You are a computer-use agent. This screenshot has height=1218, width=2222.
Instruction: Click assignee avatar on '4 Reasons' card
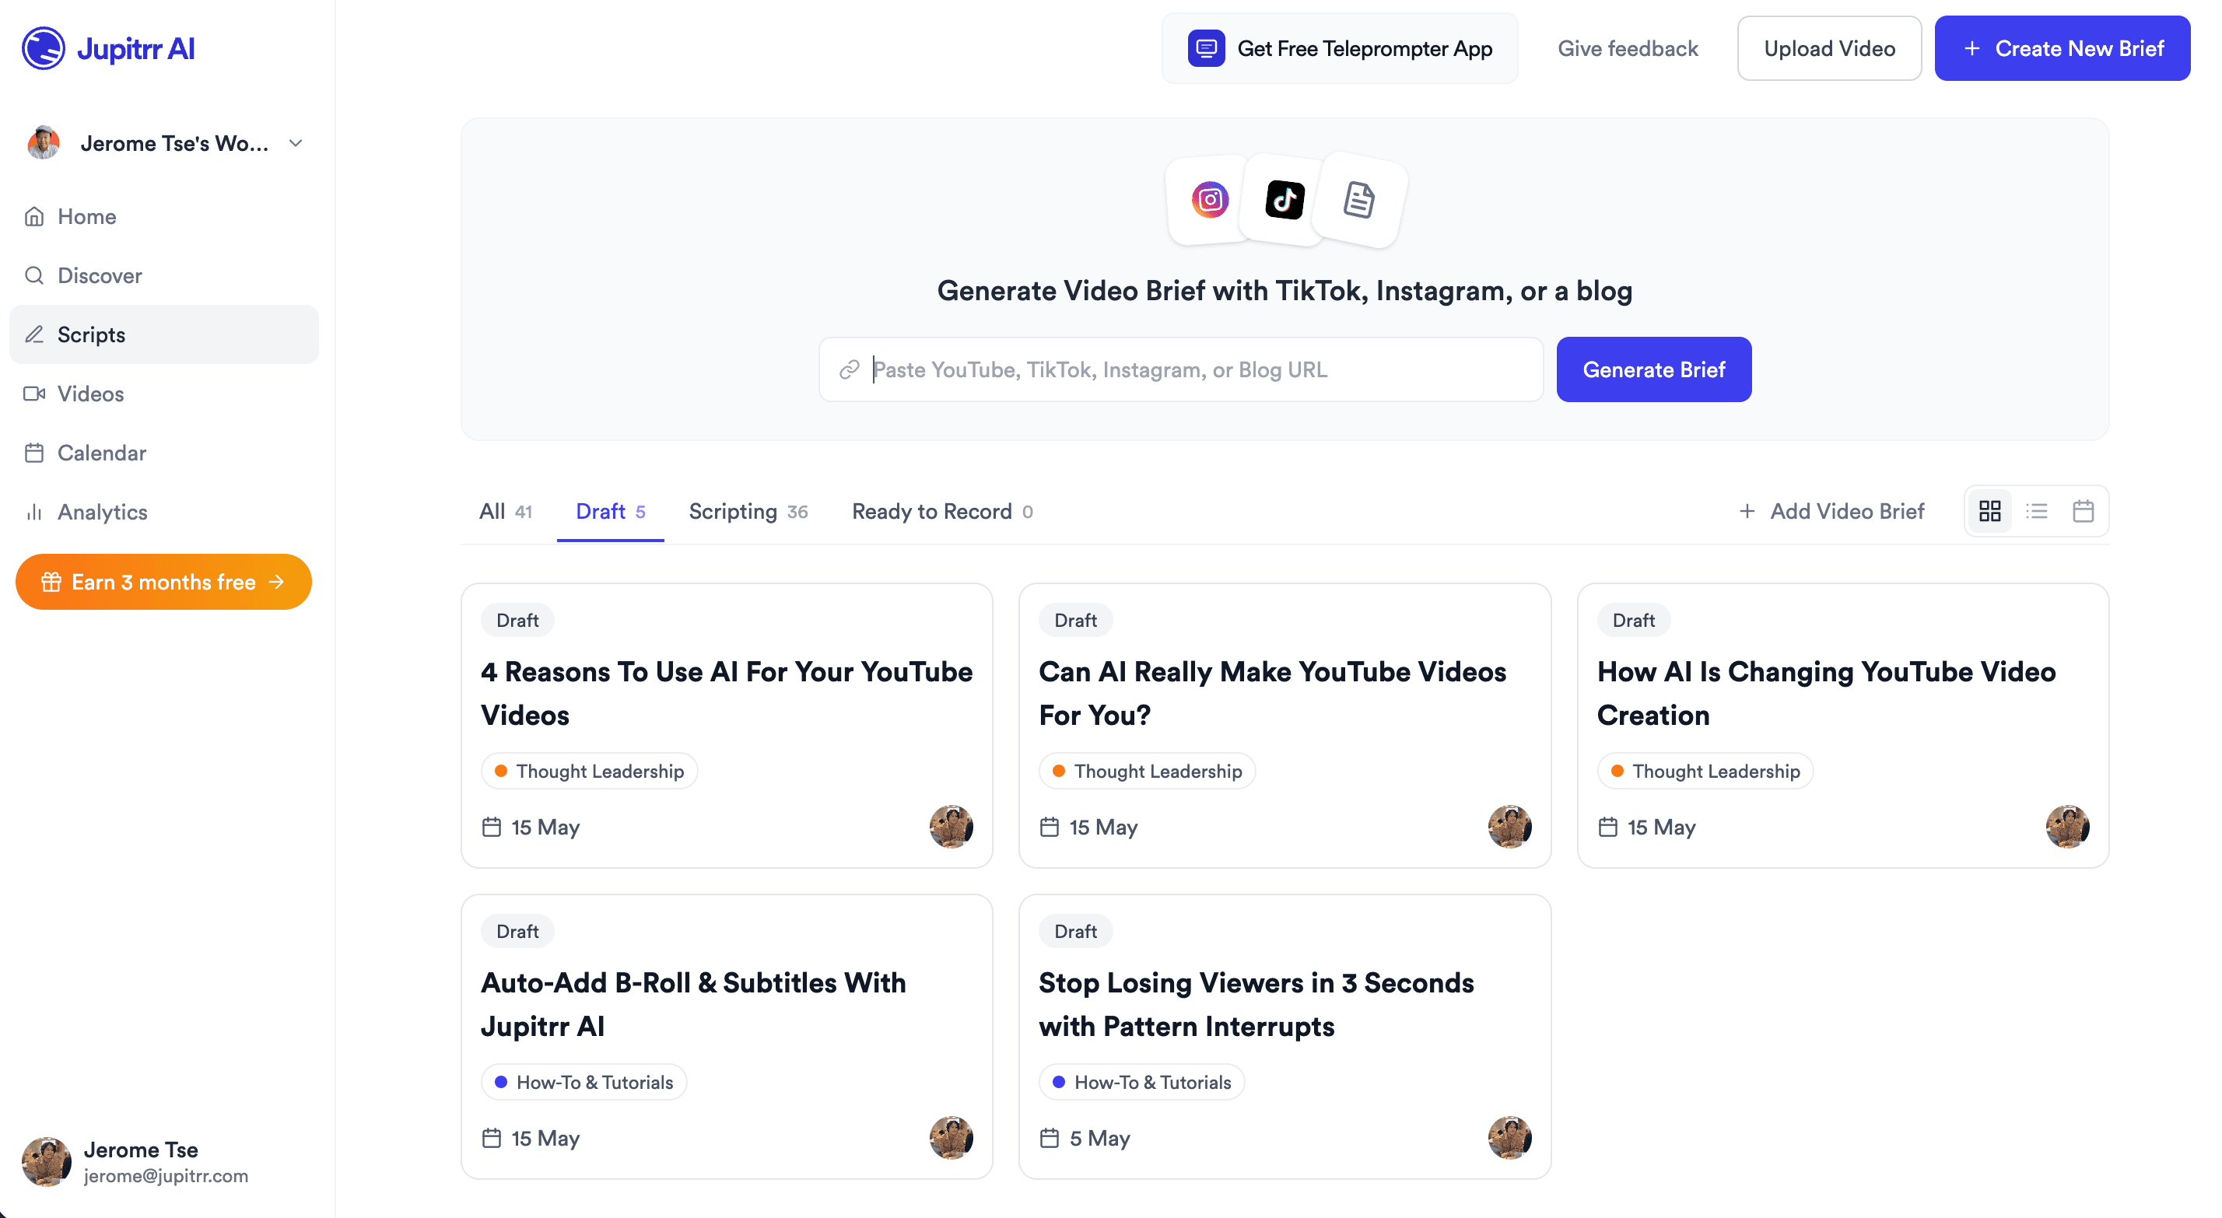pyautogui.click(x=952, y=828)
